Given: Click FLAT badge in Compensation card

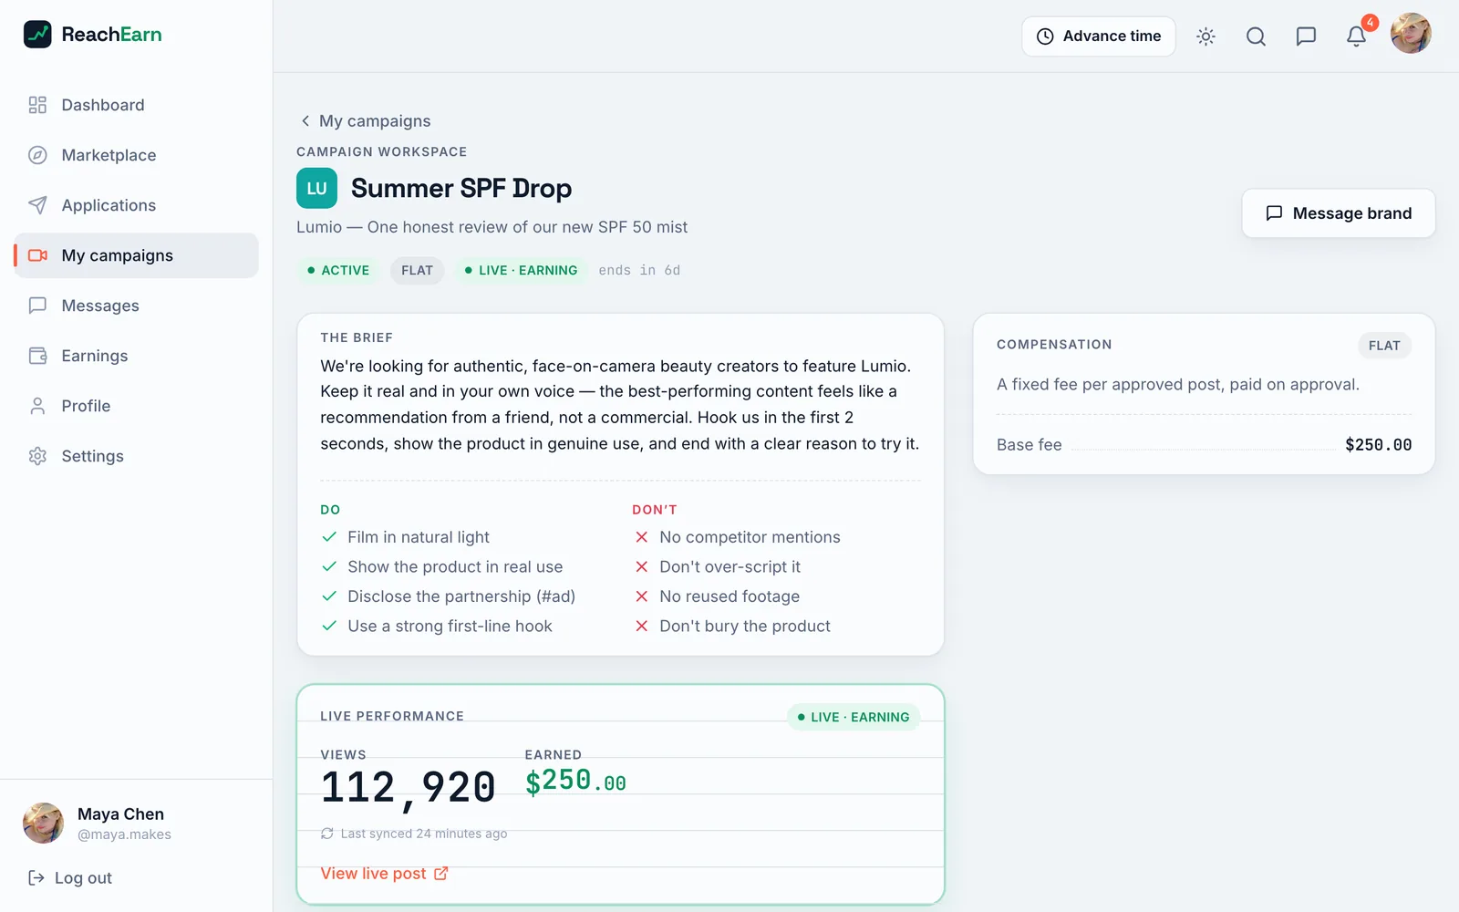Looking at the screenshot, I should (x=1384, y=346).
